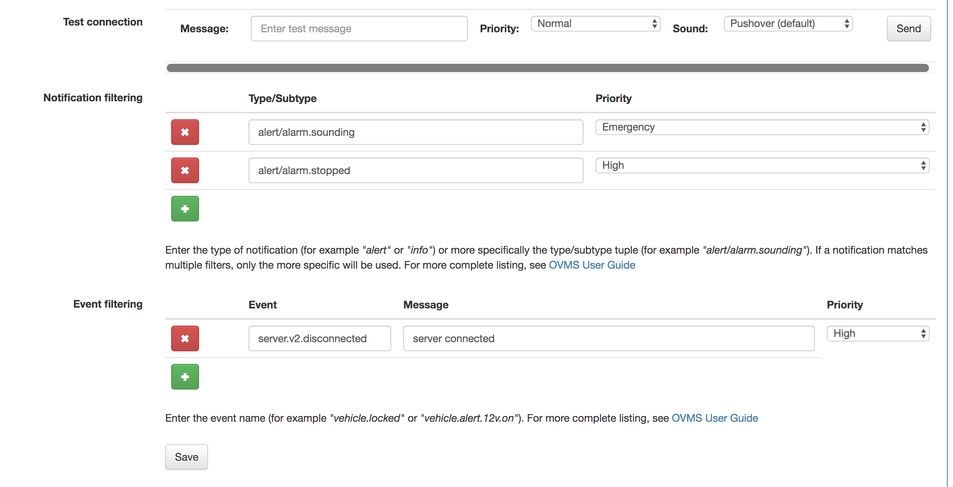Screen dimensions: 953x487
Task: Open the Sound dropdown showing Pushover (default)
Action: pyautogui.click(x=788, y=24)
